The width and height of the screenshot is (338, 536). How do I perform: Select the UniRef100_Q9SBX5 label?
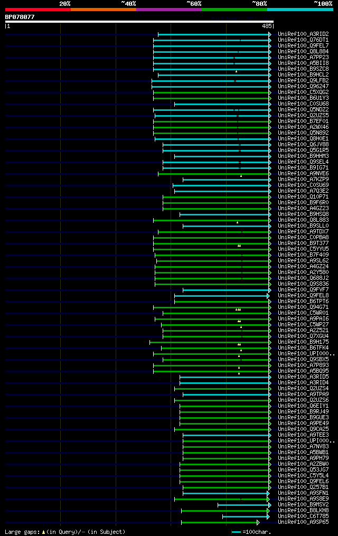click(x=304, y=360)
